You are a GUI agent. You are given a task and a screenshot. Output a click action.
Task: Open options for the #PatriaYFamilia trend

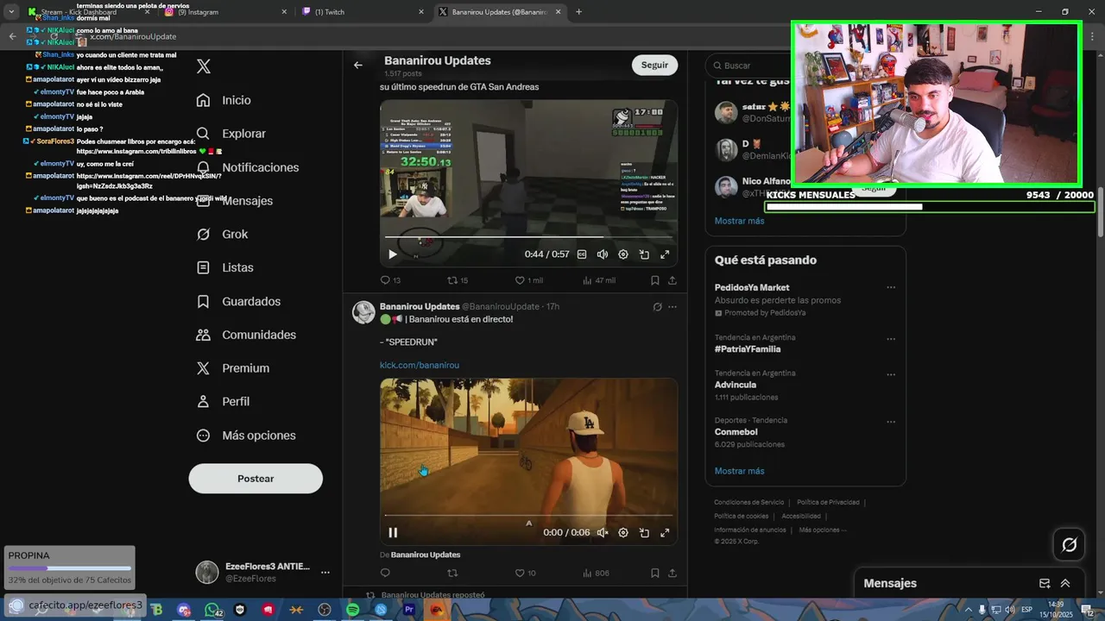tap(891, 339)
